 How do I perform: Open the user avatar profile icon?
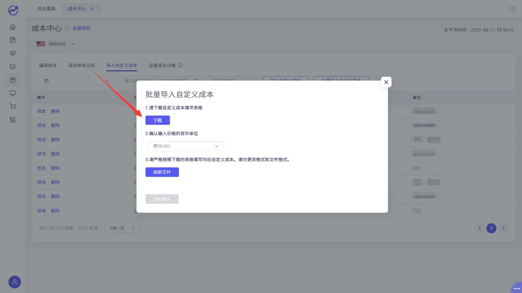tap(15, 282)
